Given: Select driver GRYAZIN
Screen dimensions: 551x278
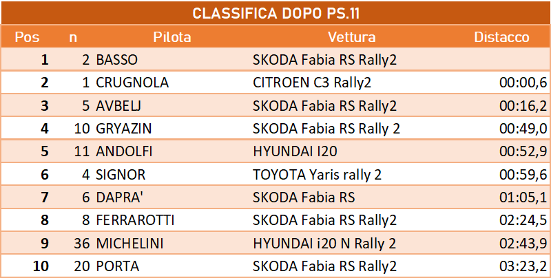Looking at the screenshot, I should 124,129.
